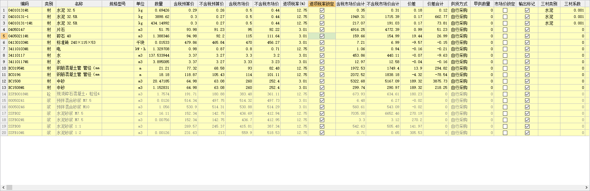Select name cell 标准砖 240×115×53
This screenshot has height=191, width=590.
(x=79, y=42)
